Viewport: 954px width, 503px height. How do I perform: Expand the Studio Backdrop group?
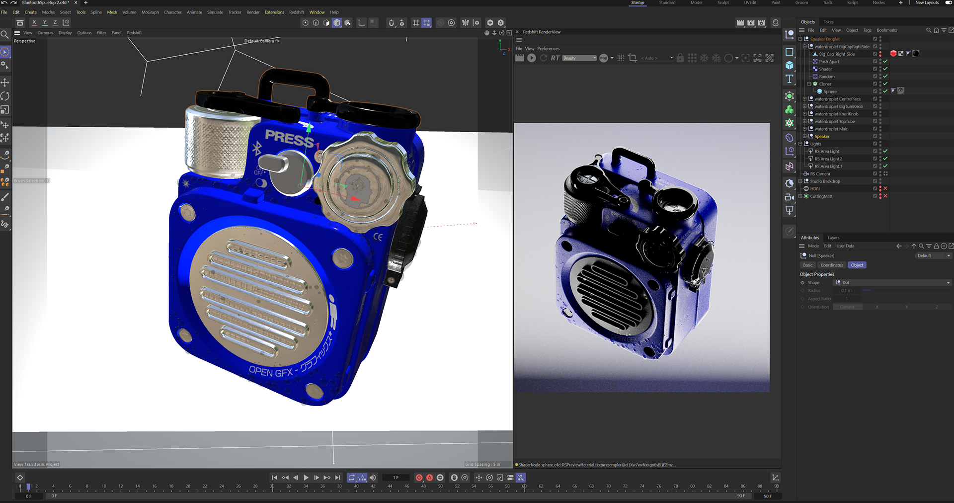tap(800, 181)
